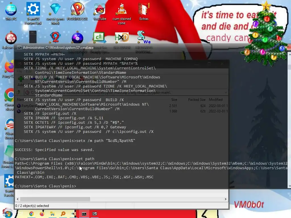Click the 'SETX /F ipconfig.out /X' line
Viewport: 291px width, 218px height.
[50, 114]
